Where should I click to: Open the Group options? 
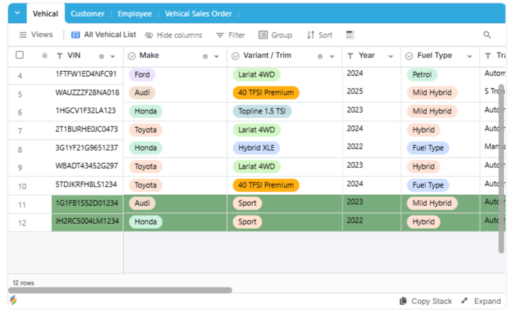tap(275, 35)
